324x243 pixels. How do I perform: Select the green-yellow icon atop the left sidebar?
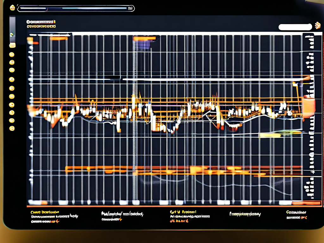coord(12,34)
